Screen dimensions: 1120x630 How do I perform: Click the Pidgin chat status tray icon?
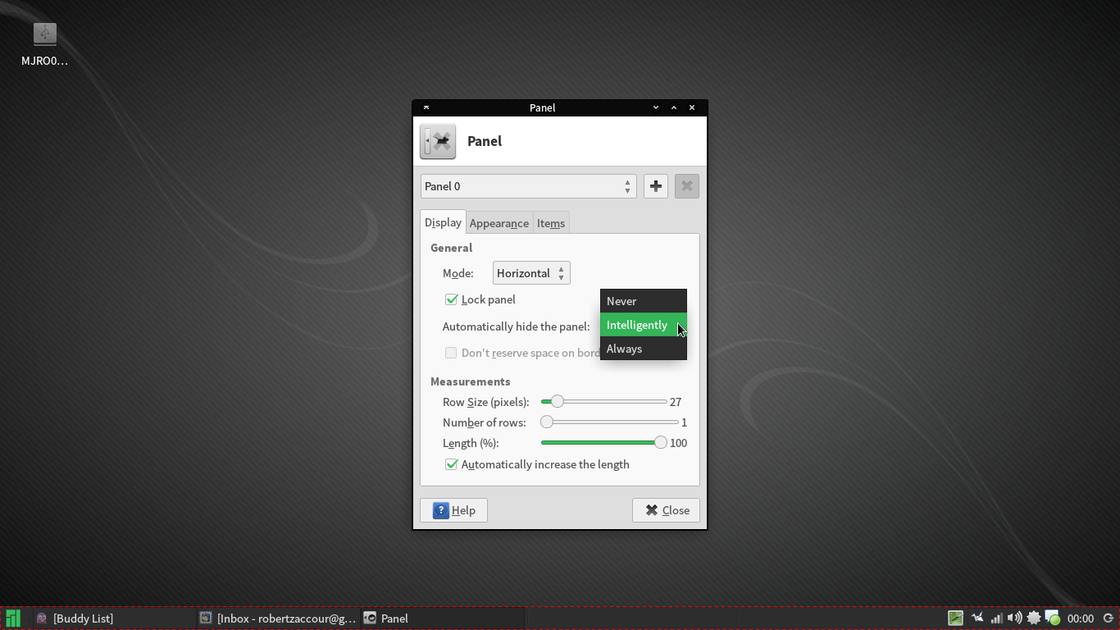(x=1053, y=619)
